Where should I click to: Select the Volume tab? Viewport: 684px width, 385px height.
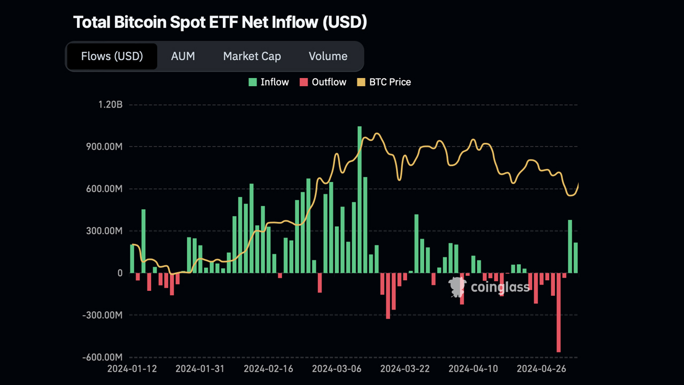[328, 56]
